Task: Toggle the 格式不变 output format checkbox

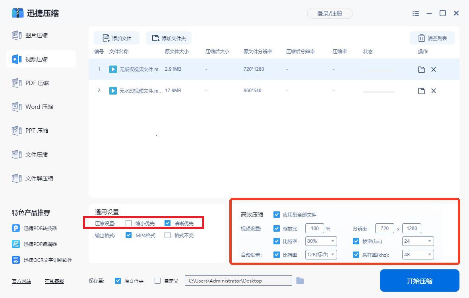Action: coord(167,235)
